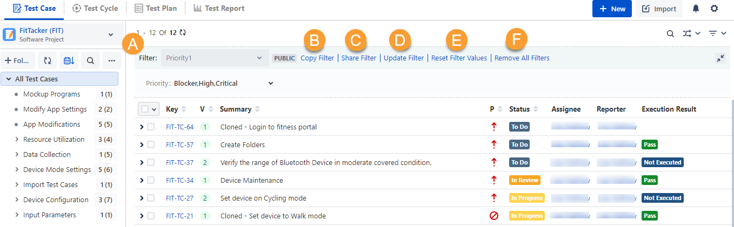Expand the Resource Utilization folder
The height and width of the screenshot is (227, 734).
click(17, 139)
